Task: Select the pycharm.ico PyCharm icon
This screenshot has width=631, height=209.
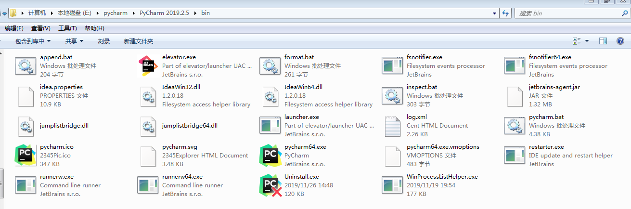Action: click(x=25, y=156)
